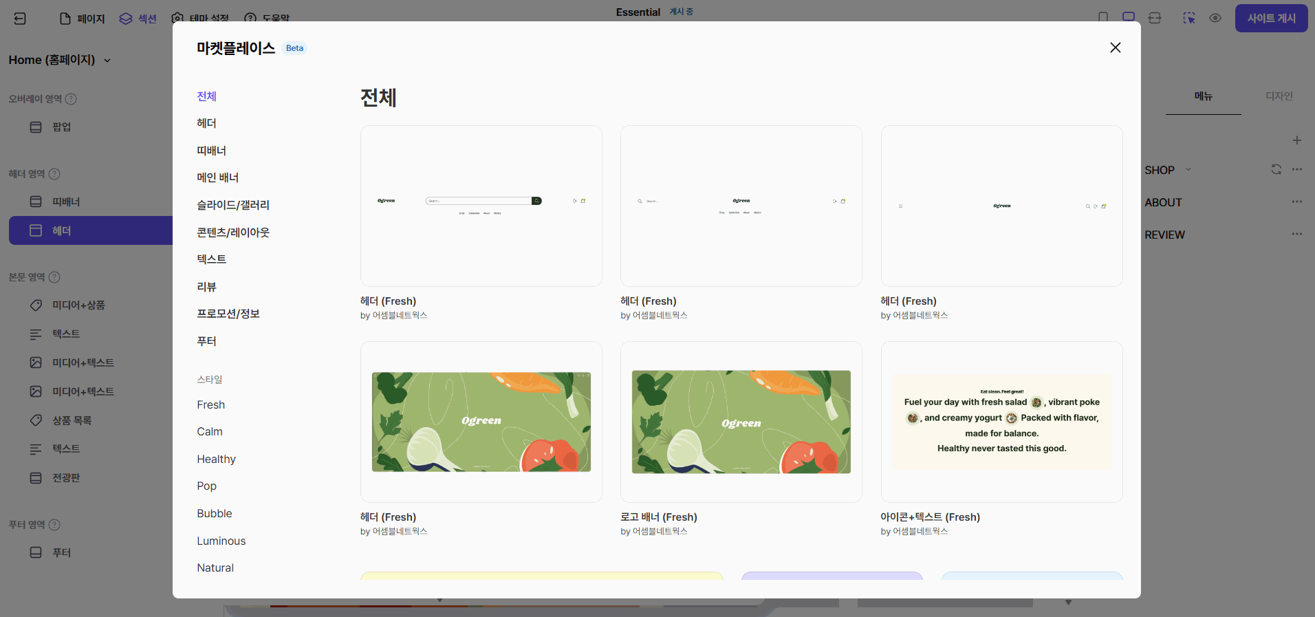
Task: Click help icon next to 본문 영역
Action: pyautogui.click(x=55, y=277)
